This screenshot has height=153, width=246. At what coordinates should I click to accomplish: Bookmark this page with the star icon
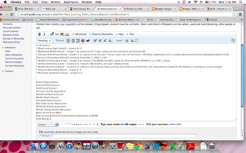(234, 15)
